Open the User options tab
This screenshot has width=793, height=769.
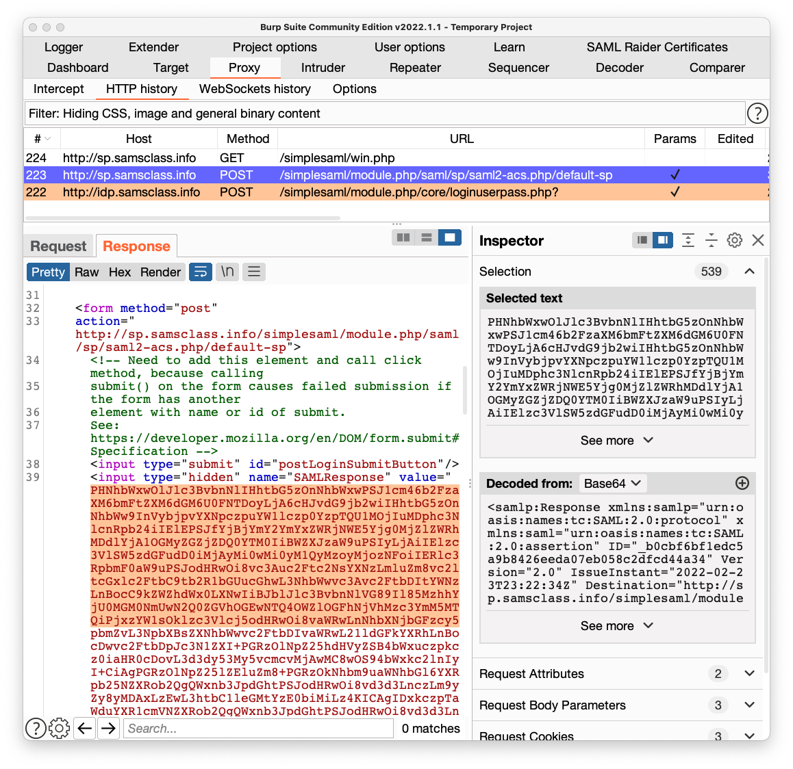pos(410,47)
